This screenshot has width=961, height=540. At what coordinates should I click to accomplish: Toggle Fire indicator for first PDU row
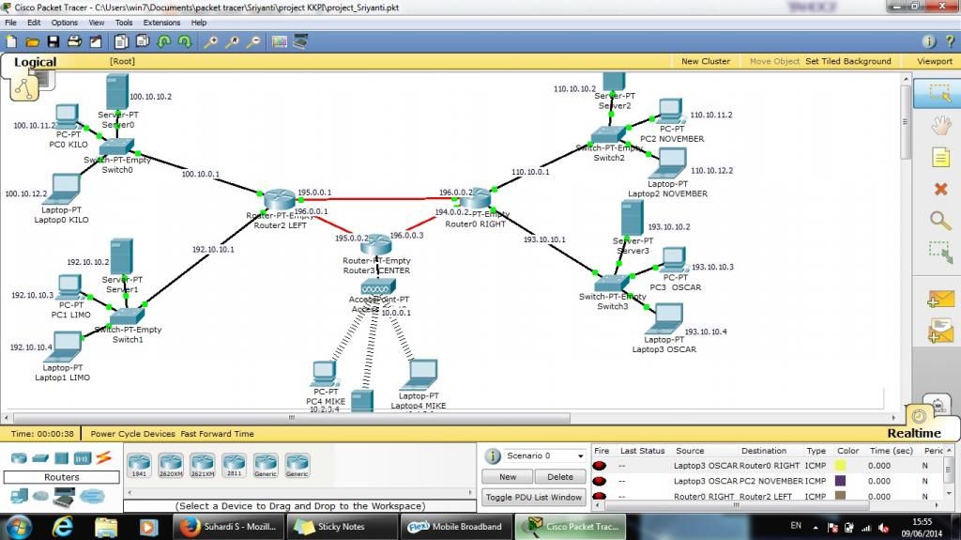(599, 465)
